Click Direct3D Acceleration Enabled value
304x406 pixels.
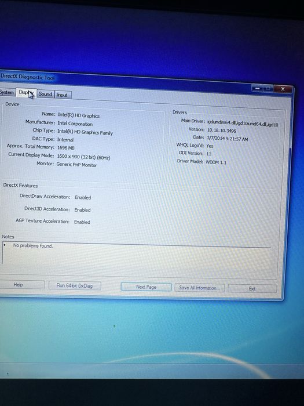click(x=82, y=210)
